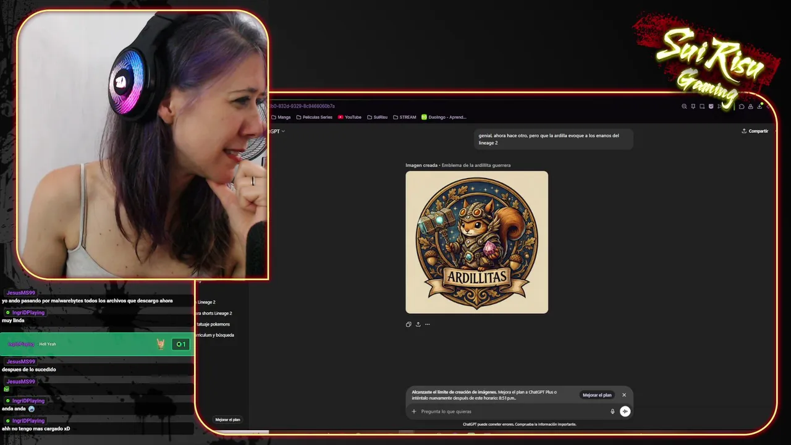Open the Ardillitas squirrel emblem image

click(x=476, y=242)
